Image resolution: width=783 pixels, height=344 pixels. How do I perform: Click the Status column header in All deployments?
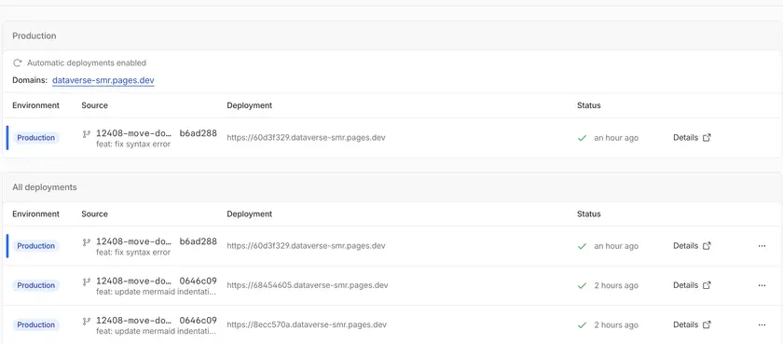pos(589,213)
